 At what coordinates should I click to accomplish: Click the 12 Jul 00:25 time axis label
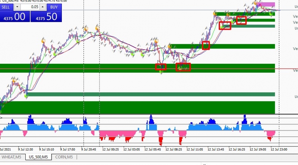tap(110, 149)
